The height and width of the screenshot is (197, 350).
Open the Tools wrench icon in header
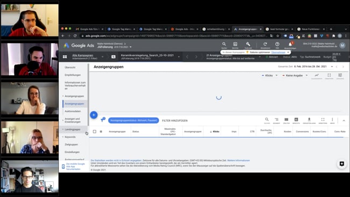[248, 44]
